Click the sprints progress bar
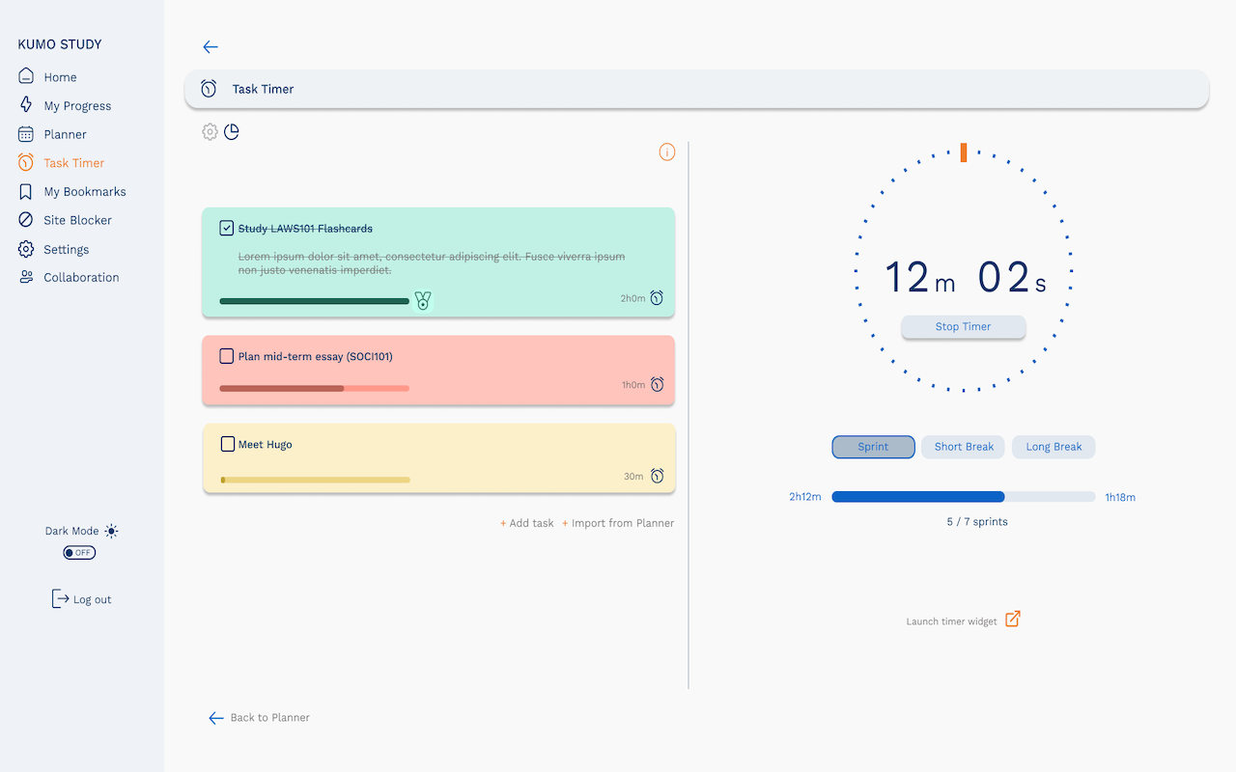This screenshot has height=772, width=1236. (963, 497)
